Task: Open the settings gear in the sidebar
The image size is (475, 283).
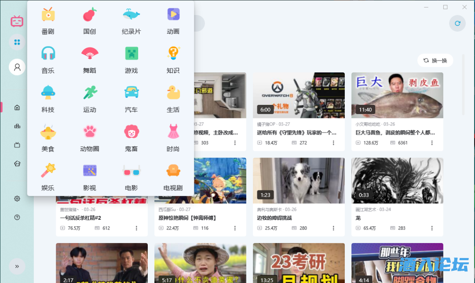Action: tap(17, 198)
